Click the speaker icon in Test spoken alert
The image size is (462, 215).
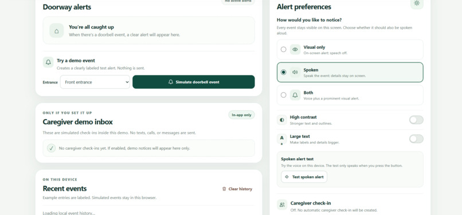point(287,177)
